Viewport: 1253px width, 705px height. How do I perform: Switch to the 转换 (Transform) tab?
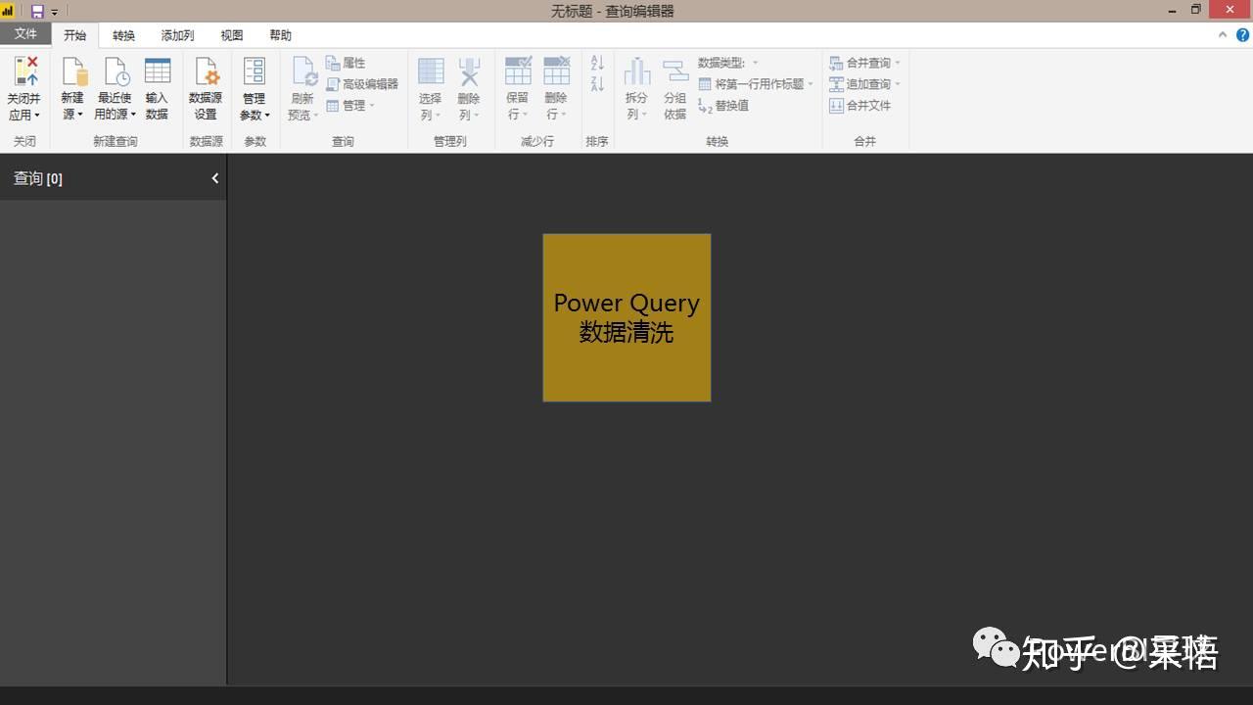click(x=123, y=35)
